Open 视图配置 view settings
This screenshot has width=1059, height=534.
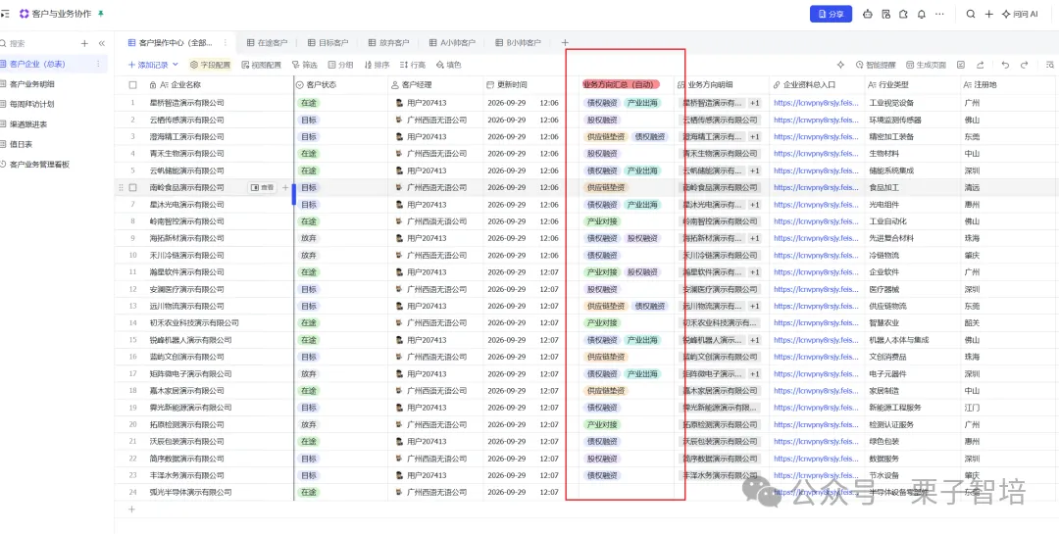click(261, 65)
